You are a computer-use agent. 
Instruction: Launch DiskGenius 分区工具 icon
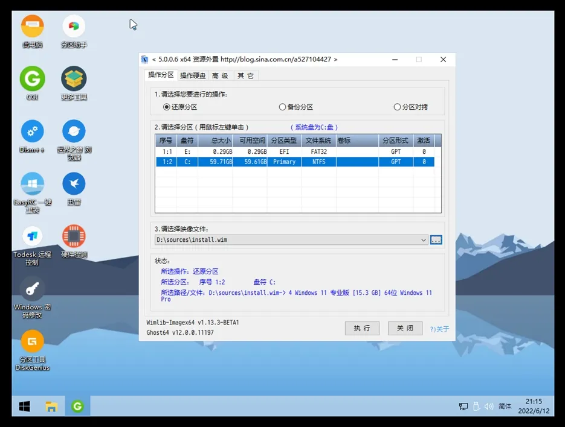coord(32,342)
